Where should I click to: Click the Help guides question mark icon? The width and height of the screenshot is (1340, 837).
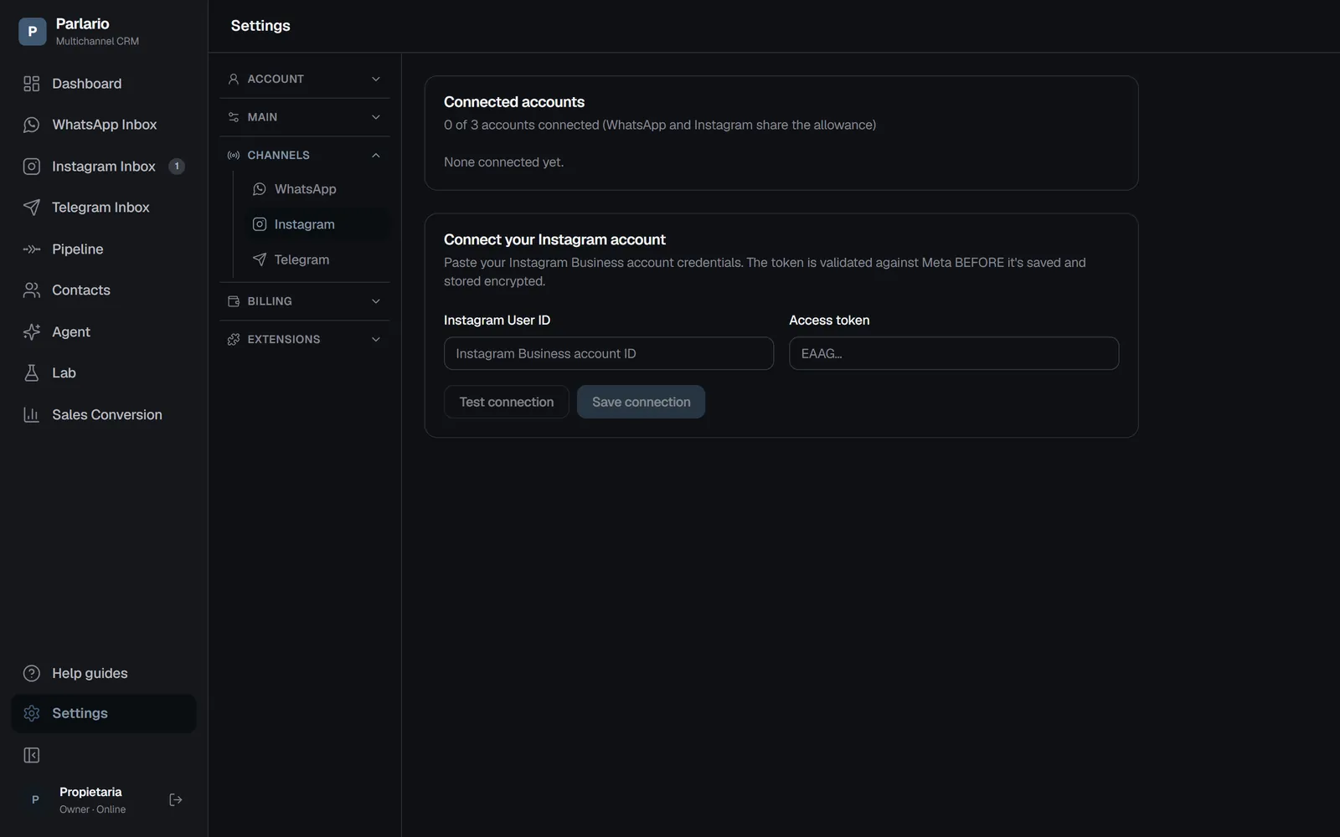[x=32, y=674]
